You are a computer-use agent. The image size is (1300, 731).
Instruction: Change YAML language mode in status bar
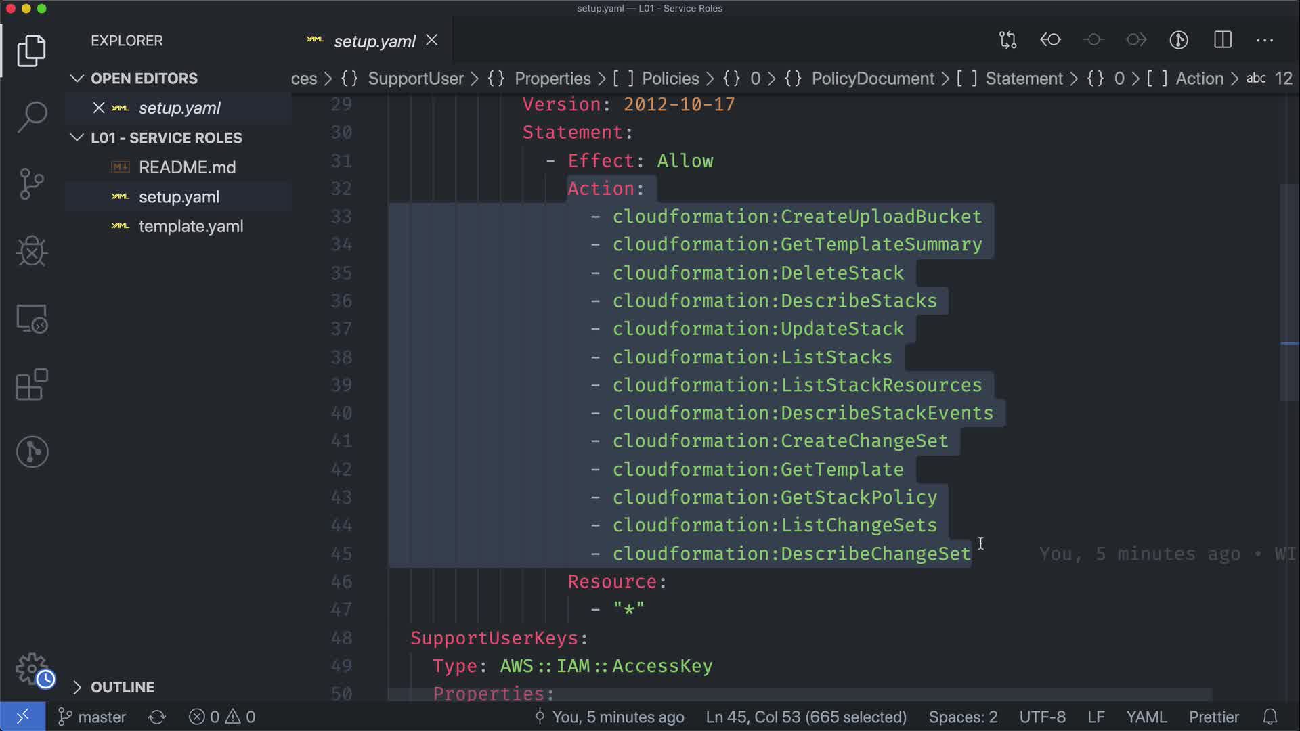tap(1146, 717)
